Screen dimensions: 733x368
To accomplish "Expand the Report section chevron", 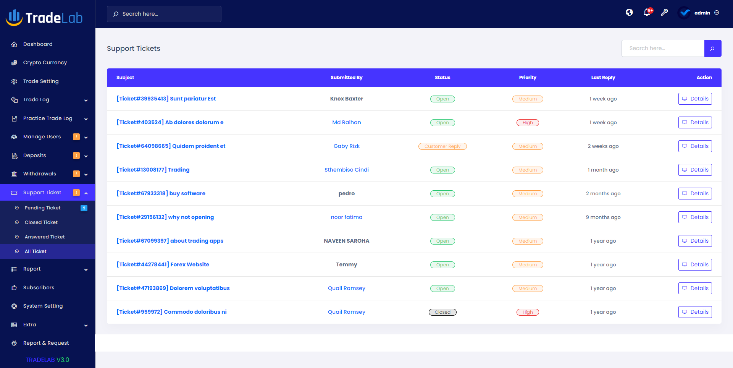I will pos(86,269).
